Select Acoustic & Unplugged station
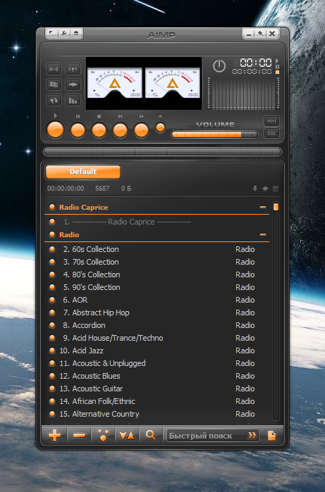Image resolution: width=325 pixels, height=492 pixels. [157, 363]
